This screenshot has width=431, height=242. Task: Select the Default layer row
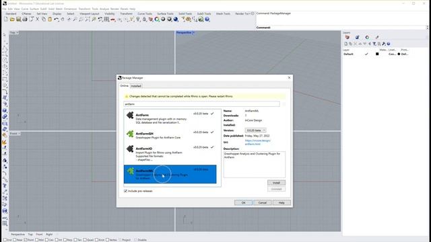(385, 54)
